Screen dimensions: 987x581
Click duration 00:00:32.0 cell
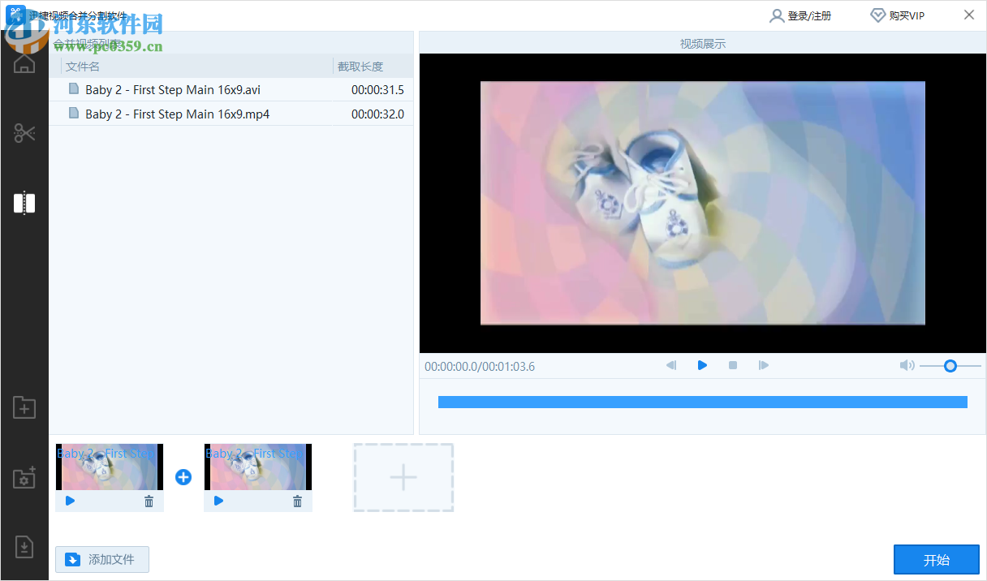pyautogui.click(x=377, y=114)
